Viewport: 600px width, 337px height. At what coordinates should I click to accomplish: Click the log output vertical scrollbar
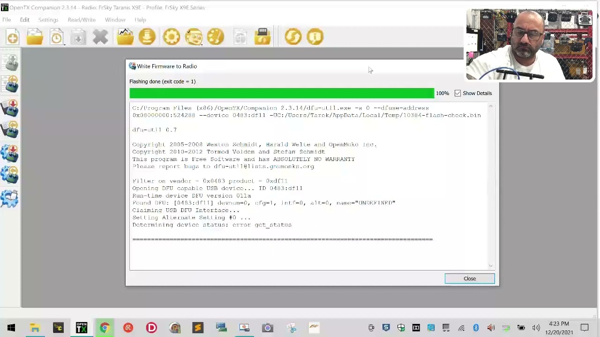point(490,186)
